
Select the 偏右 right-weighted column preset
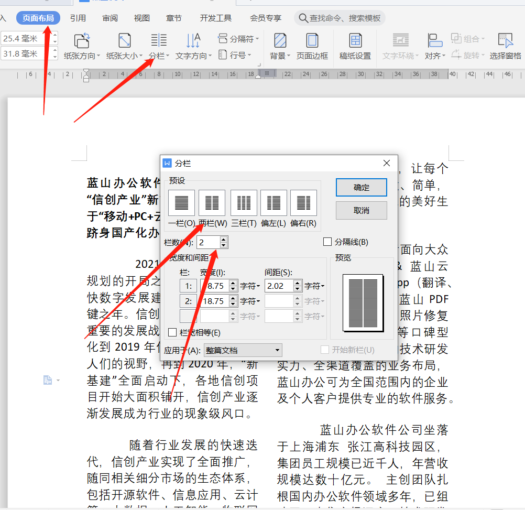click(303, 203)
